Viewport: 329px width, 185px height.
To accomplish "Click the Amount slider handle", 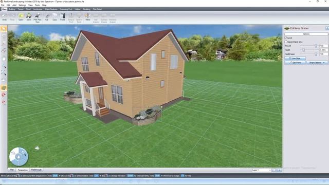I will pyautogui.click(x=316, y=46).
